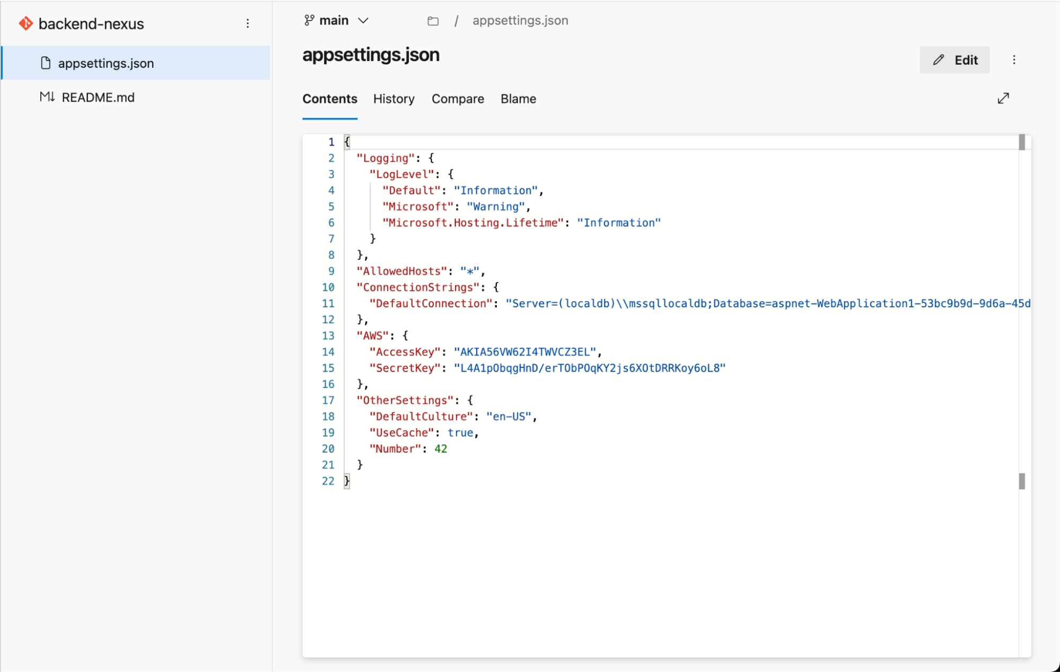Switch to the Compare tab
1060x672 pixels.
[458, 99]
